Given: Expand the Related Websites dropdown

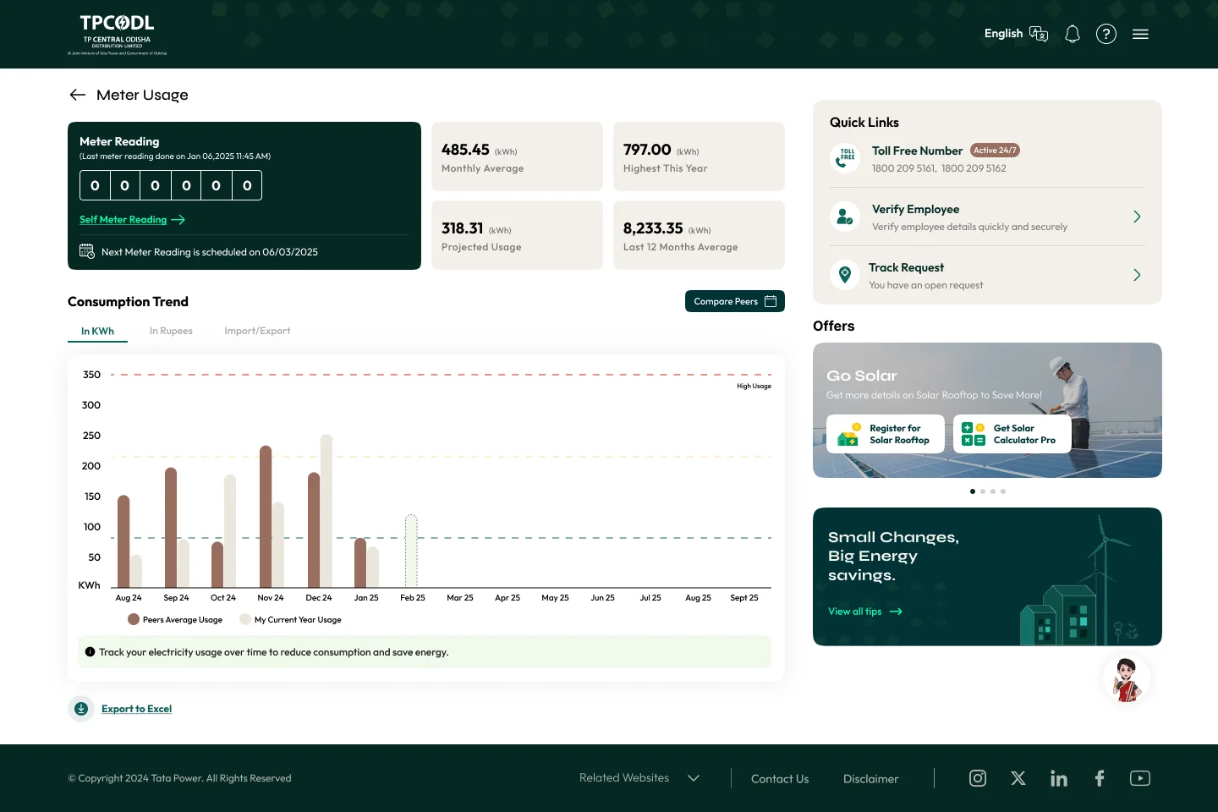Looking at the screenshot, I should 639,778.
